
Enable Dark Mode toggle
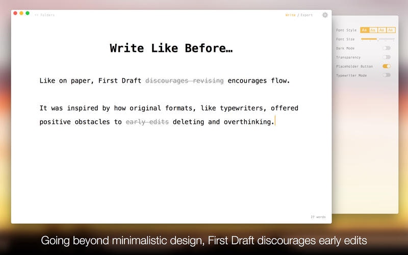[387, 48]
